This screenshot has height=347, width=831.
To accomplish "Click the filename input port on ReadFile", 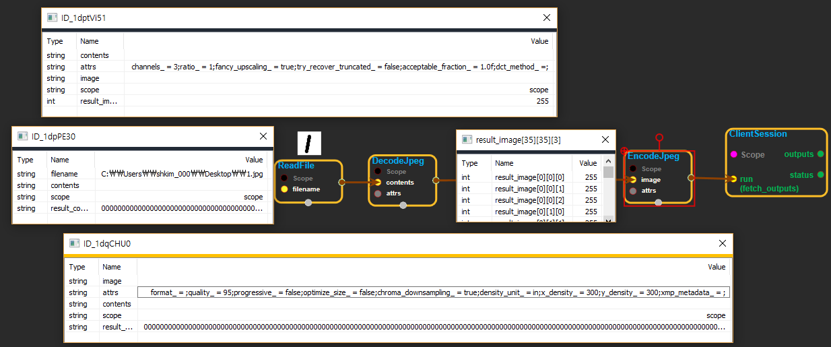I will point(284,189).
